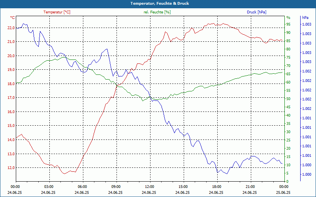Click the 15,0 temperature axis label
Viewport: 316px width, 197px height.
[11, 126]
